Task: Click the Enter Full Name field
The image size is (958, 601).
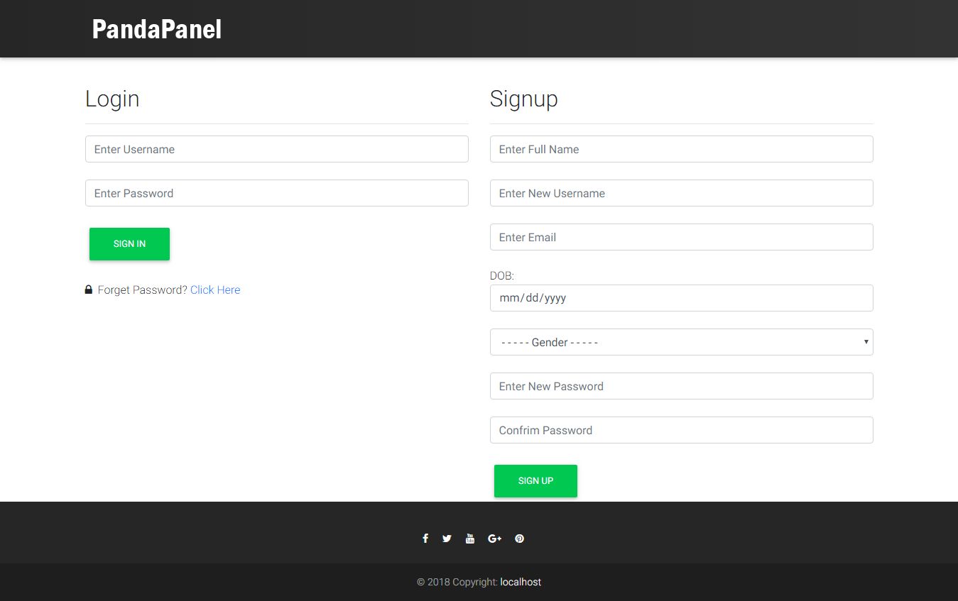Action: click(681, 149)
